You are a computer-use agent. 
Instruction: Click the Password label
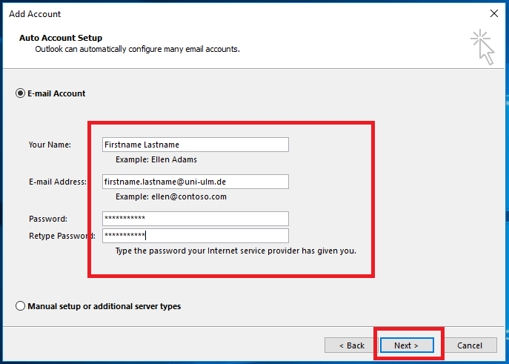point(48,219)
